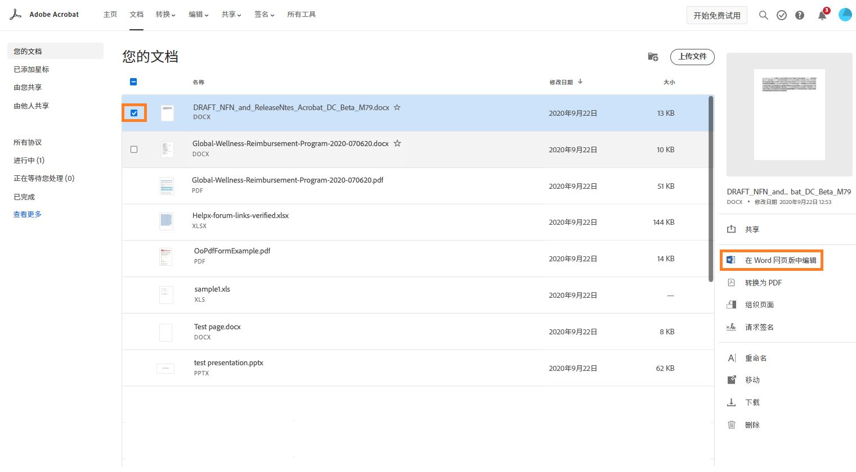Click the 上传文件 button
The image size is (856, 472).
692,57
